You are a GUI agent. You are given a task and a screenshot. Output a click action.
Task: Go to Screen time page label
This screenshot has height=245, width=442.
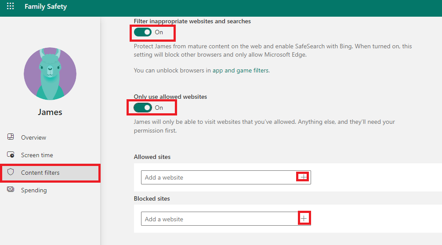[x=37, y=155]
